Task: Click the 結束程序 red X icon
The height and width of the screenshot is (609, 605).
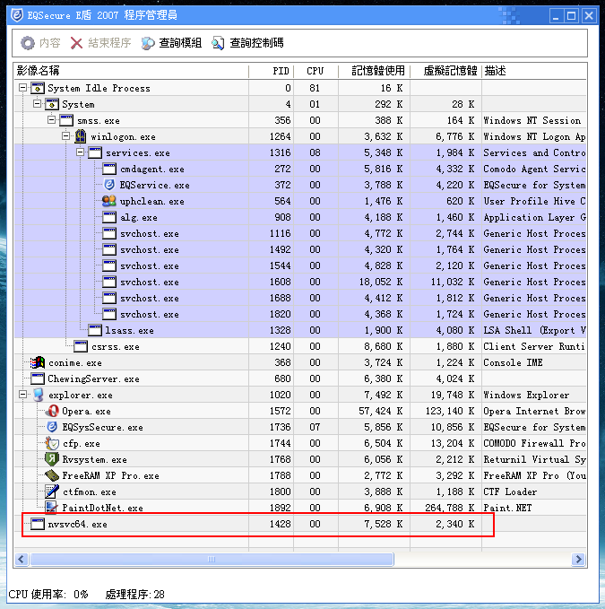Action: click(x=76, y=43)
